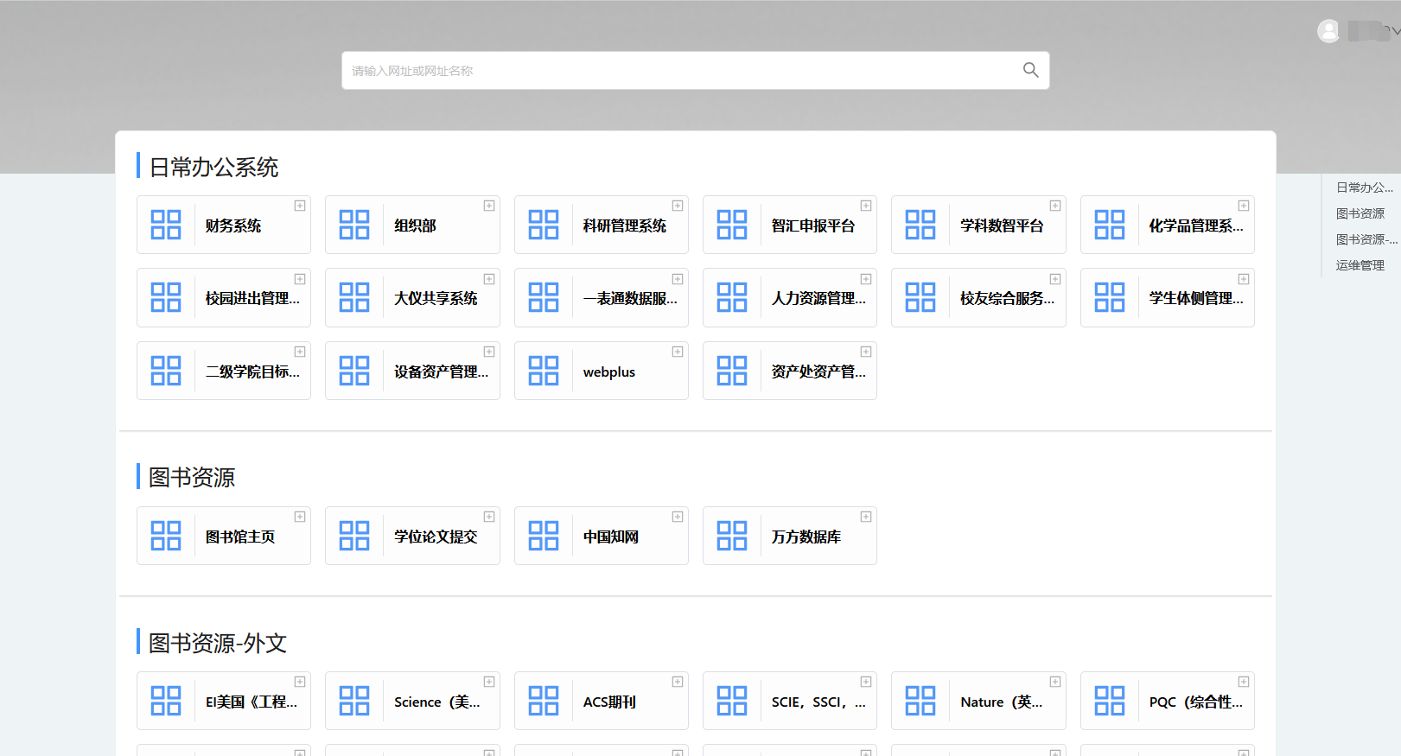Go to 日常办公 in side navigation

coord(1363,187)
